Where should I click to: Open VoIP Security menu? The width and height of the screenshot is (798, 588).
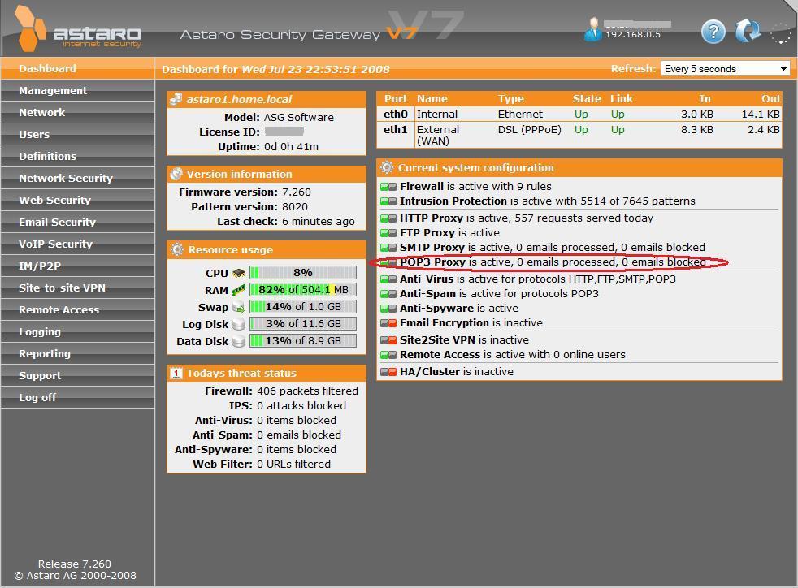(77, 244)
